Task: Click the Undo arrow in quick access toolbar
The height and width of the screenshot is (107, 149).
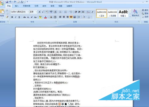Action: point(10,2)
